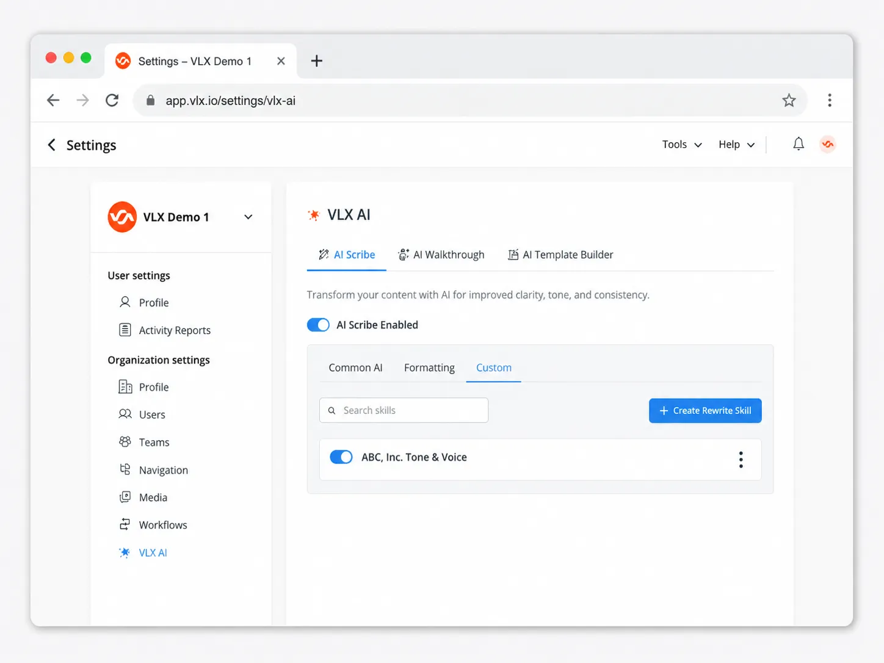Open the Tools dropdown menu
Screen dimensions: 884x663
682,145
